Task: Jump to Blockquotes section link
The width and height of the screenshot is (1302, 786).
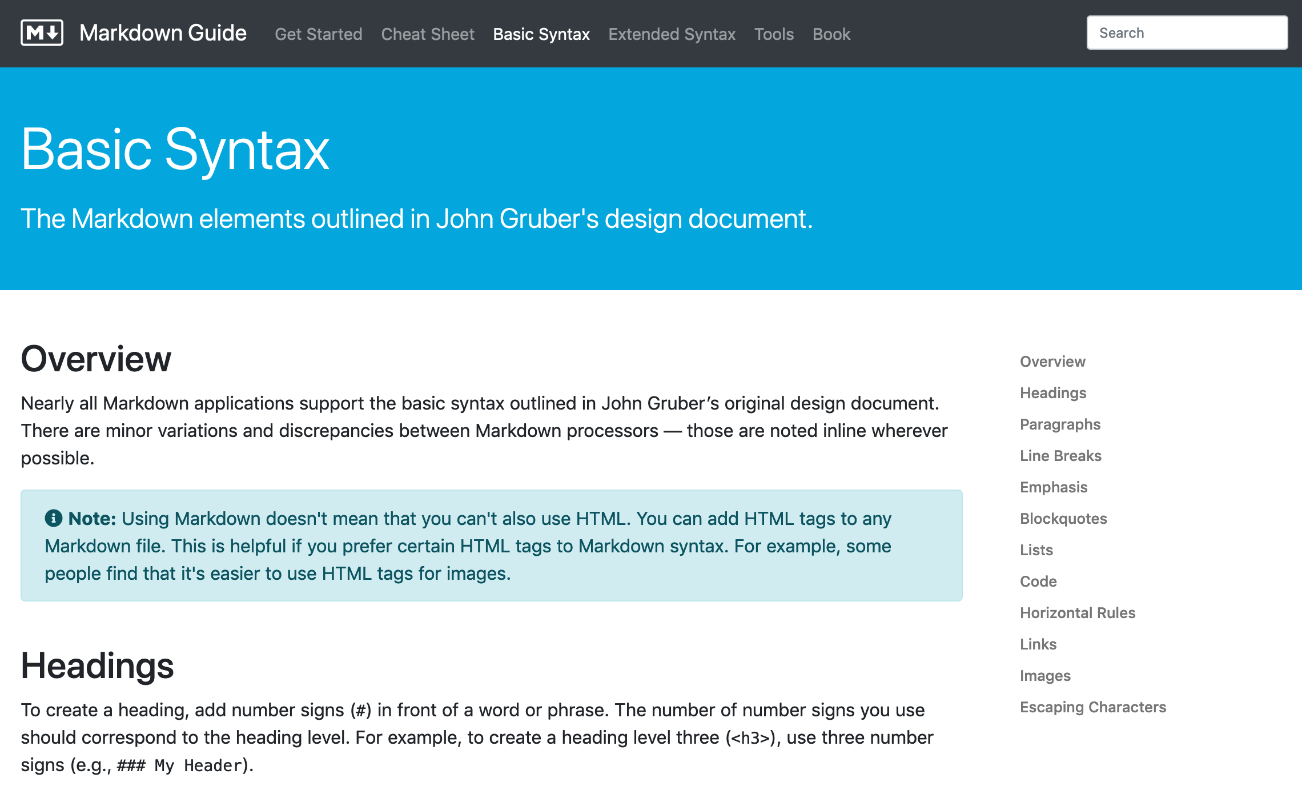Action: pyautogui.click(x=1063, y=519)
